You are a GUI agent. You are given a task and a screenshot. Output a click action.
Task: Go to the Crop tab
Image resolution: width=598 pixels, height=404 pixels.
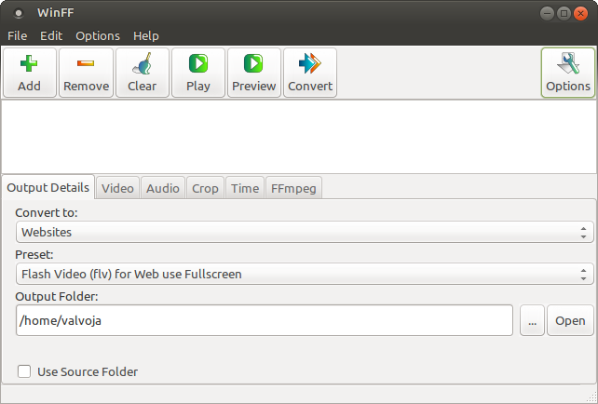tap(205, 188)
